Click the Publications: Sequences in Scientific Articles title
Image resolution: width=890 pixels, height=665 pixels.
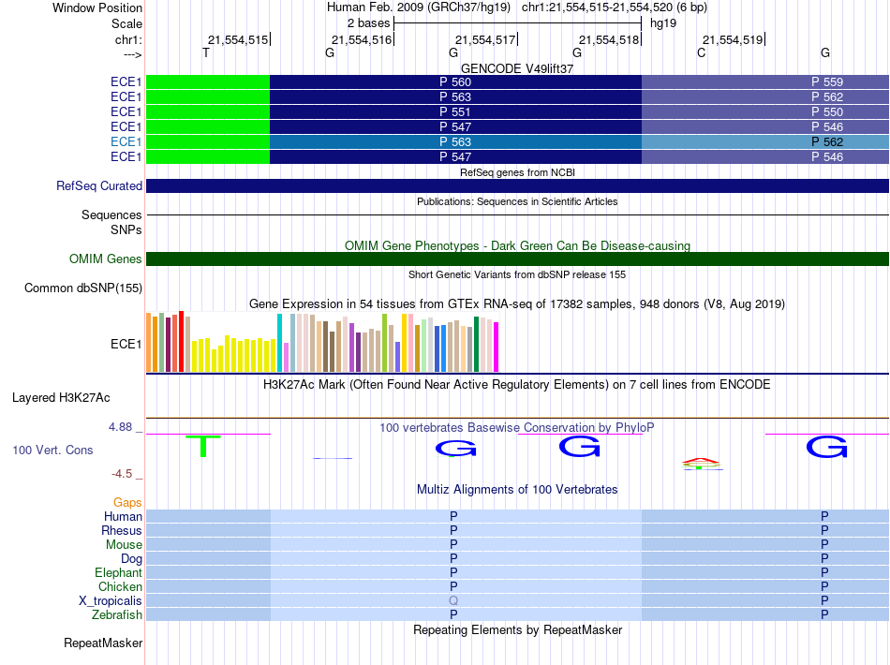(517, 201)
